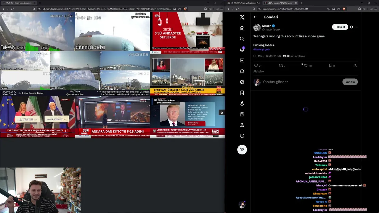Click Brave shield icon in Multi TV window

185,9
